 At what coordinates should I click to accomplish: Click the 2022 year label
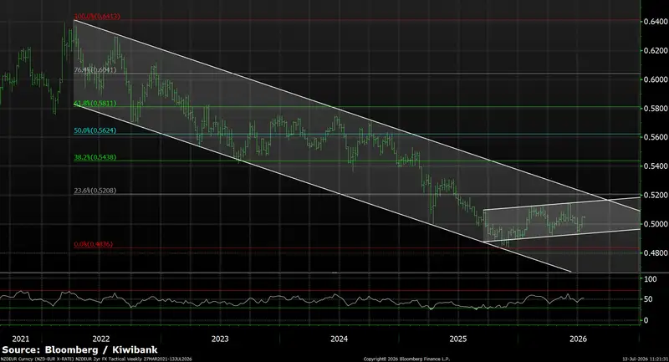(101, 339)
